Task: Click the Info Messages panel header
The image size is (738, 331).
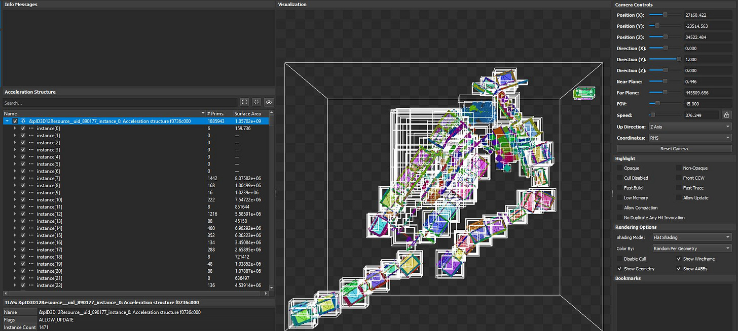Action: pyautogui.click(x=138, y=5)
